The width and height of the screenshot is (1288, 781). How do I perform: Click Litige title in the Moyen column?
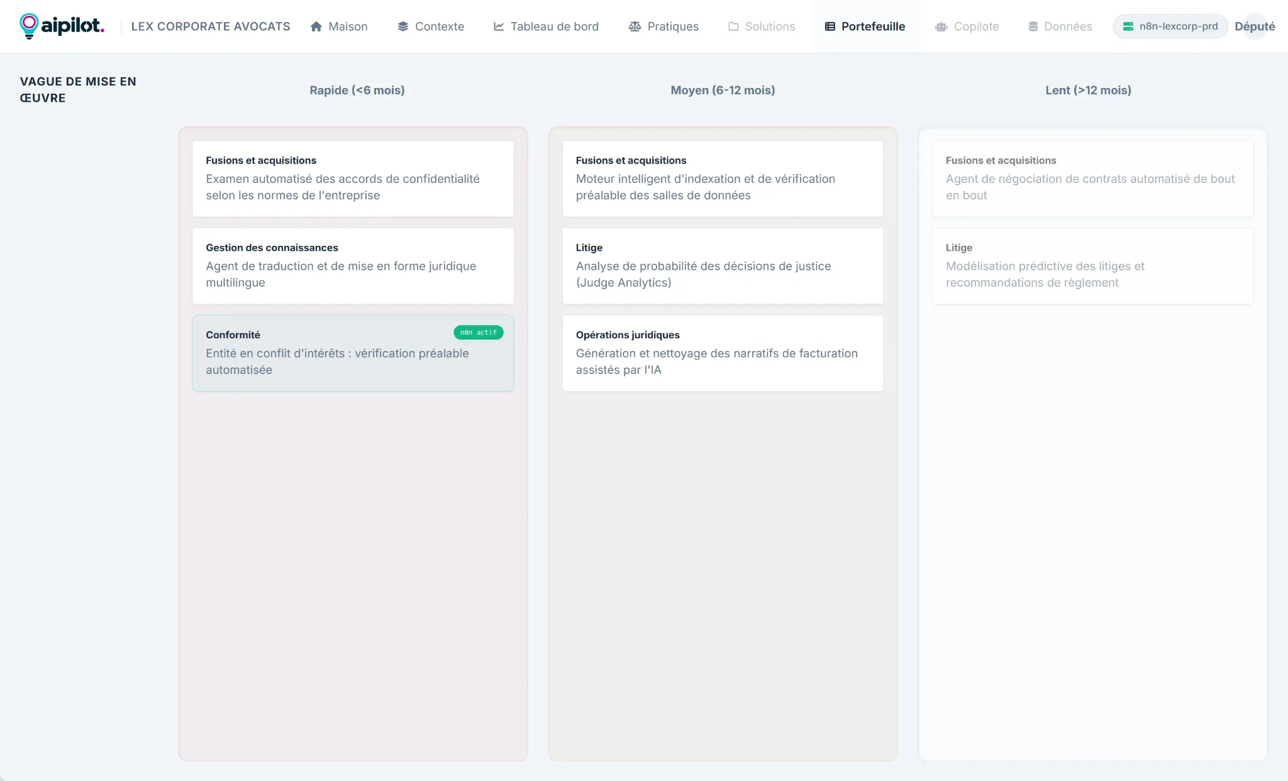point(589,248)
